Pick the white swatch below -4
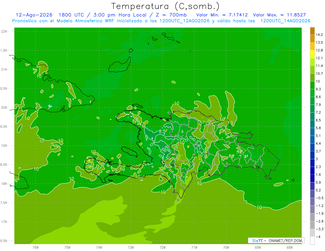325x251 pixels. tap(312, 241)
